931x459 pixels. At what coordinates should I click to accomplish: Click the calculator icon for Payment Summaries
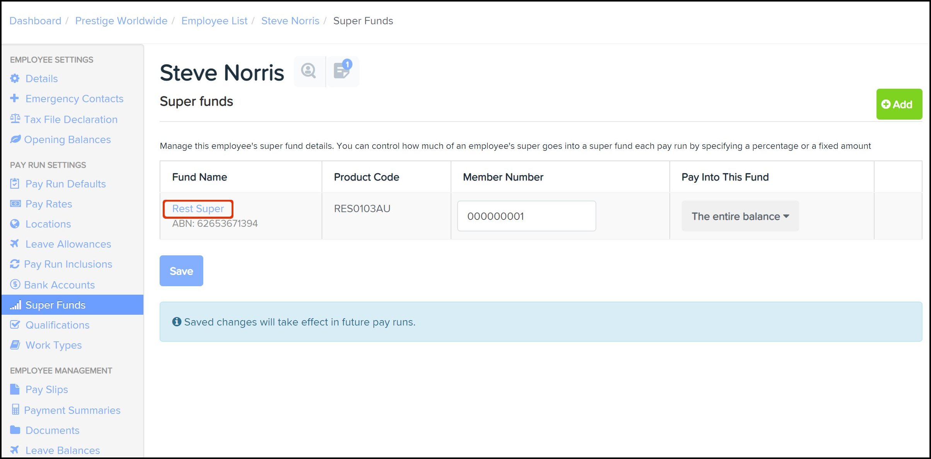[x=15, y=410]
